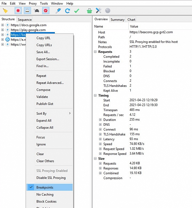This screenshot has height=208, width=192.
Task: Choose Repeat Advanced... entry
Action: coord(49,83)
